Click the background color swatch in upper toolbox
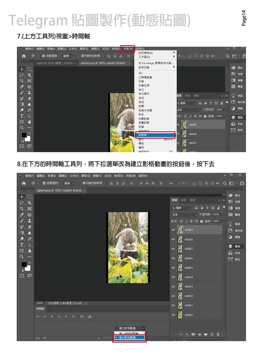 pos(28,139)
